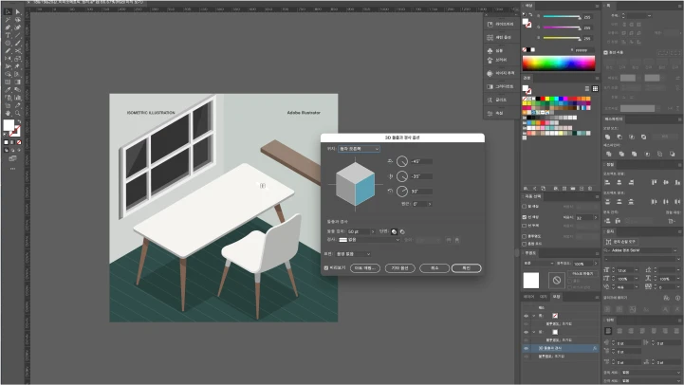Select the Direct Selection tool

coord(18,11)
